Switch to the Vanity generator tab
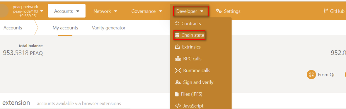The width and height of the screenshot is (346, 109). click(x=109, y=28)
